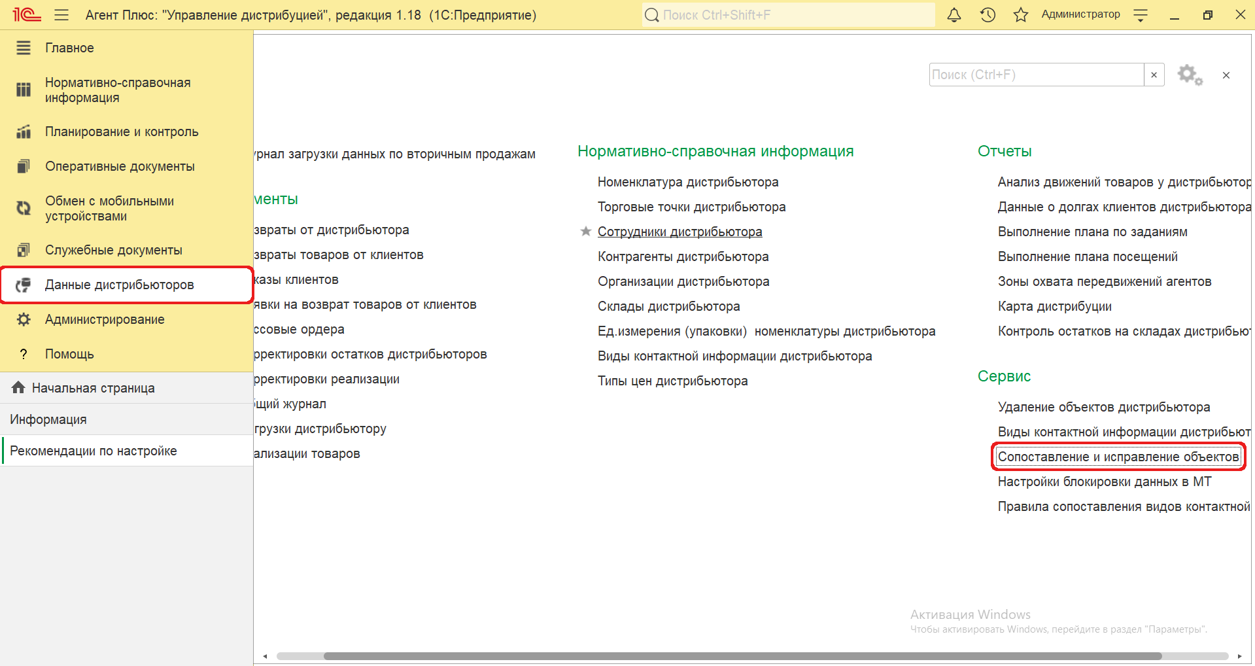
Task: Open Контроль остатков на складах дистрибьютора
Action: 1124,331
